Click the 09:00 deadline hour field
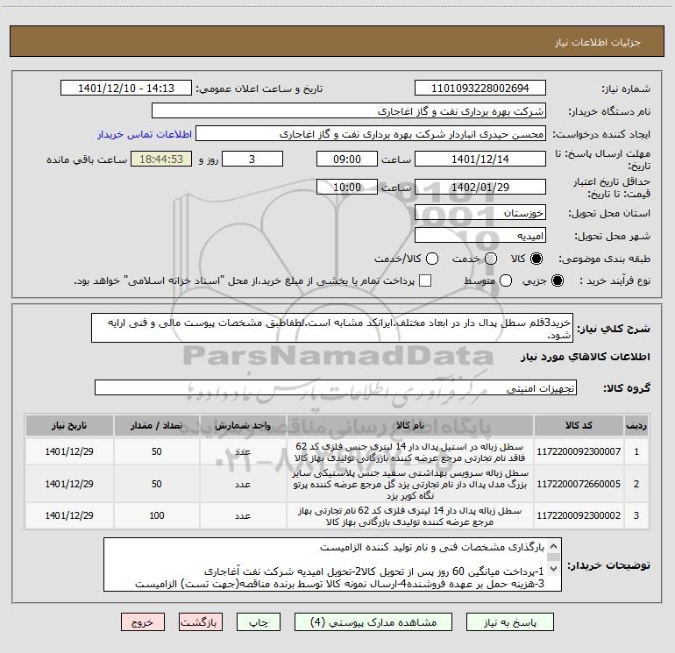Image resolution: width=675 pixels, height=653 pixels. point(347,160)
